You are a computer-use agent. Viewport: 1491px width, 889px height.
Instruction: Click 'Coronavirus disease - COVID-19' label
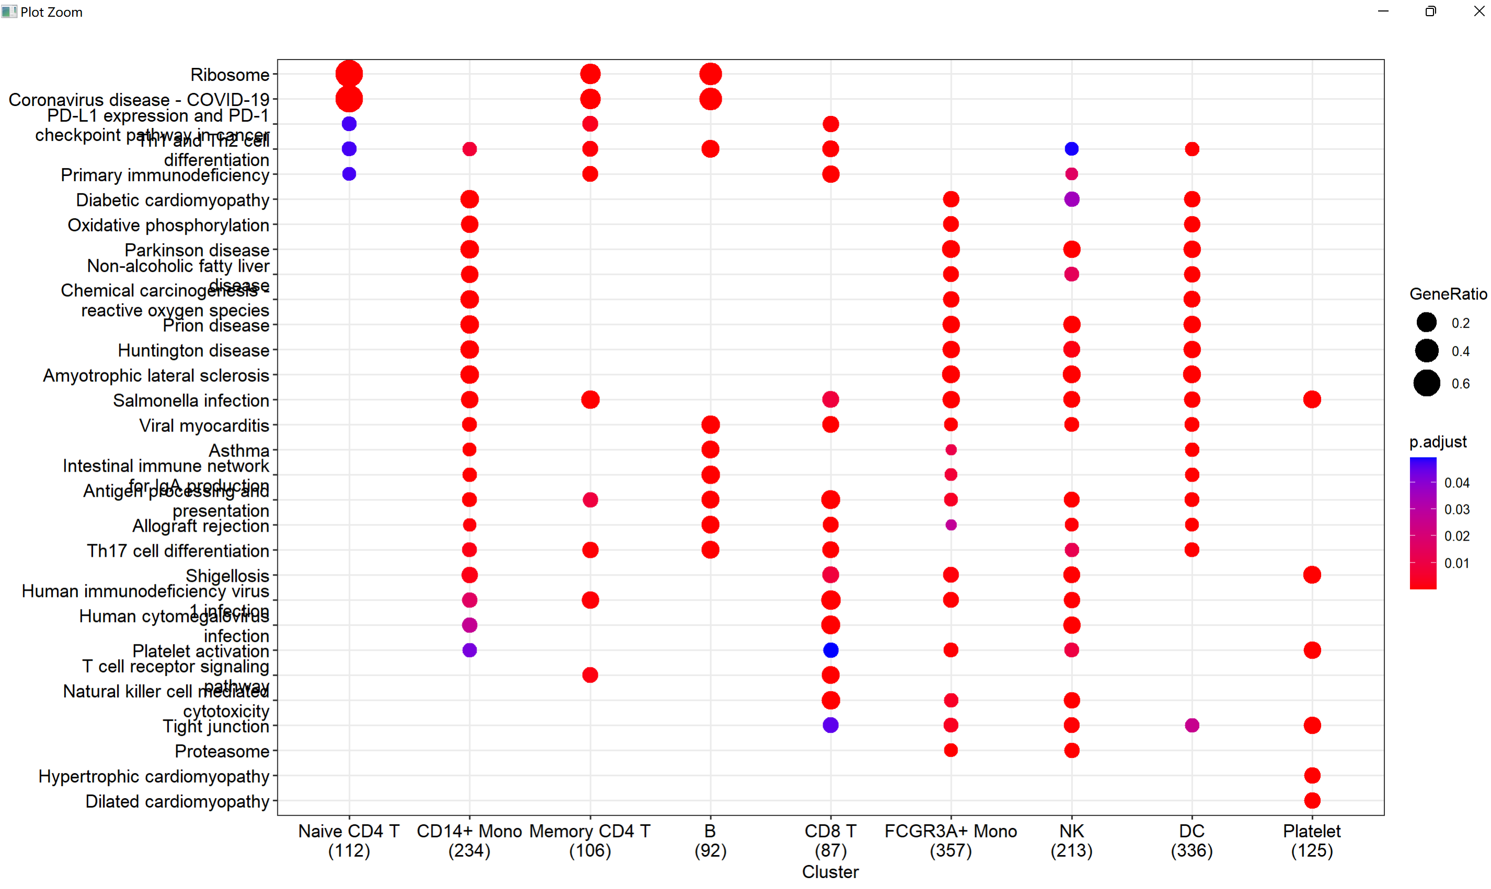pos(139,99)
